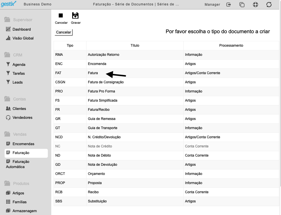This screenshot has height=215, width=281.
Task: Click Artigos/Conta Corrente in FAT row
Action: point(203,73)
